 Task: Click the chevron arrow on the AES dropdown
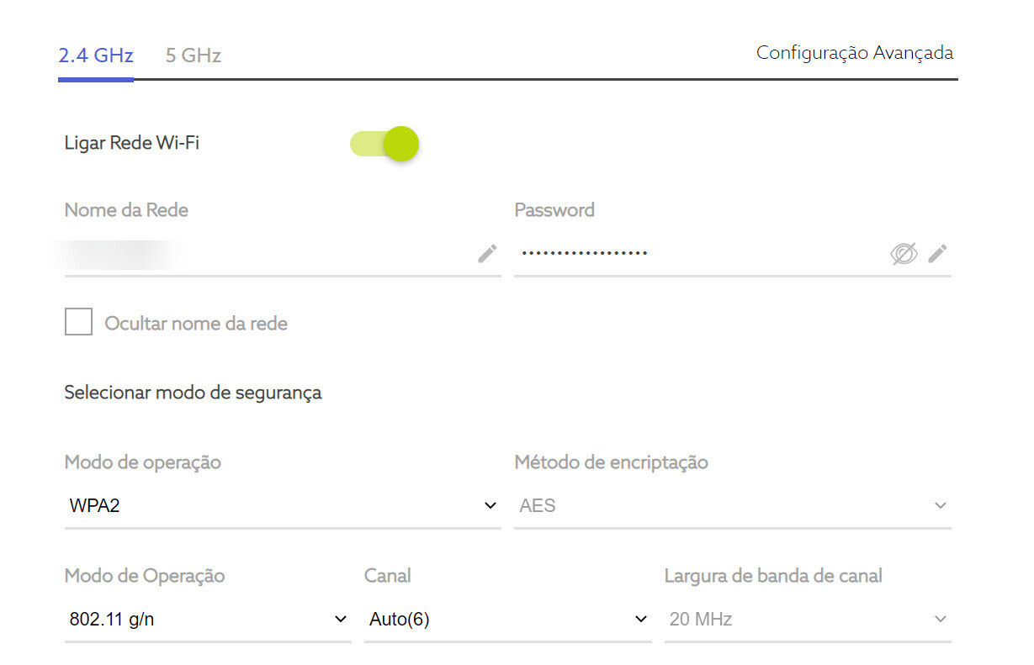pos(940,505)
